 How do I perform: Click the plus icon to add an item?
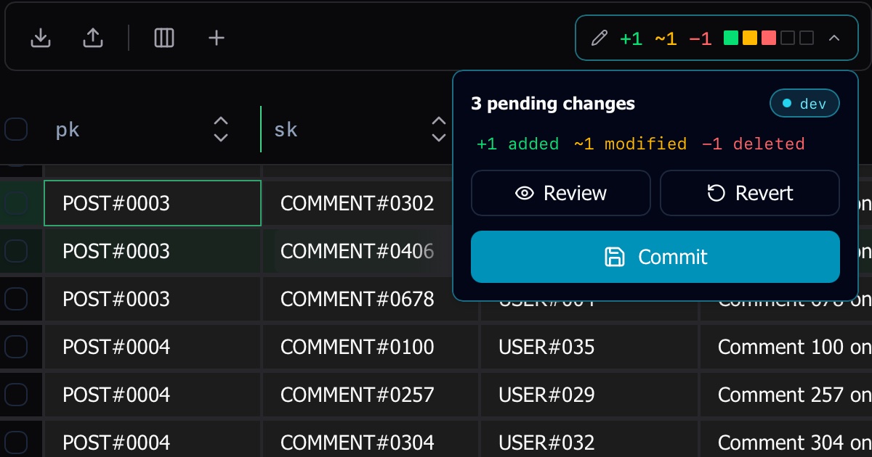[217, 38]
